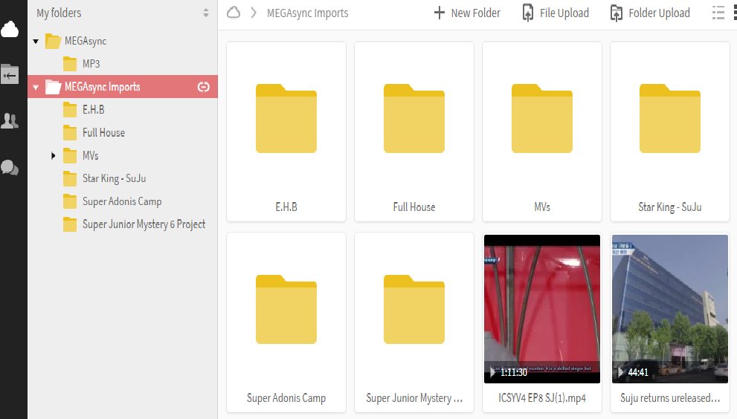This screenshot has width=737, height=419.
Task: Select the Super Junior Mystery folder tile
Action: pyautogui.click(x=414, y=322)
